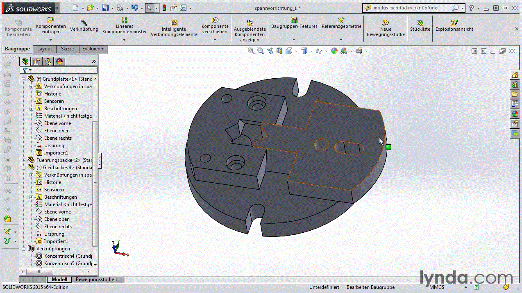
Task: Open the tree filter funnel dropdown
Action: [27, 70]
